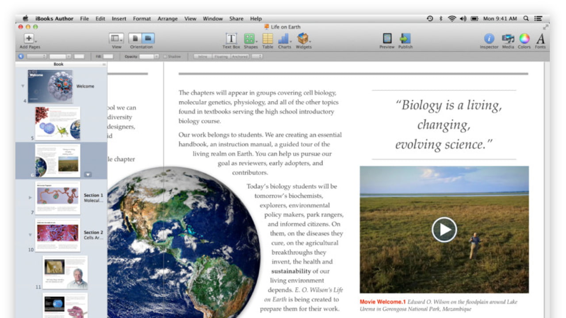Open the Fonts panel
The width and height of the screenshot is (566, 318).
tap(540, 38)
